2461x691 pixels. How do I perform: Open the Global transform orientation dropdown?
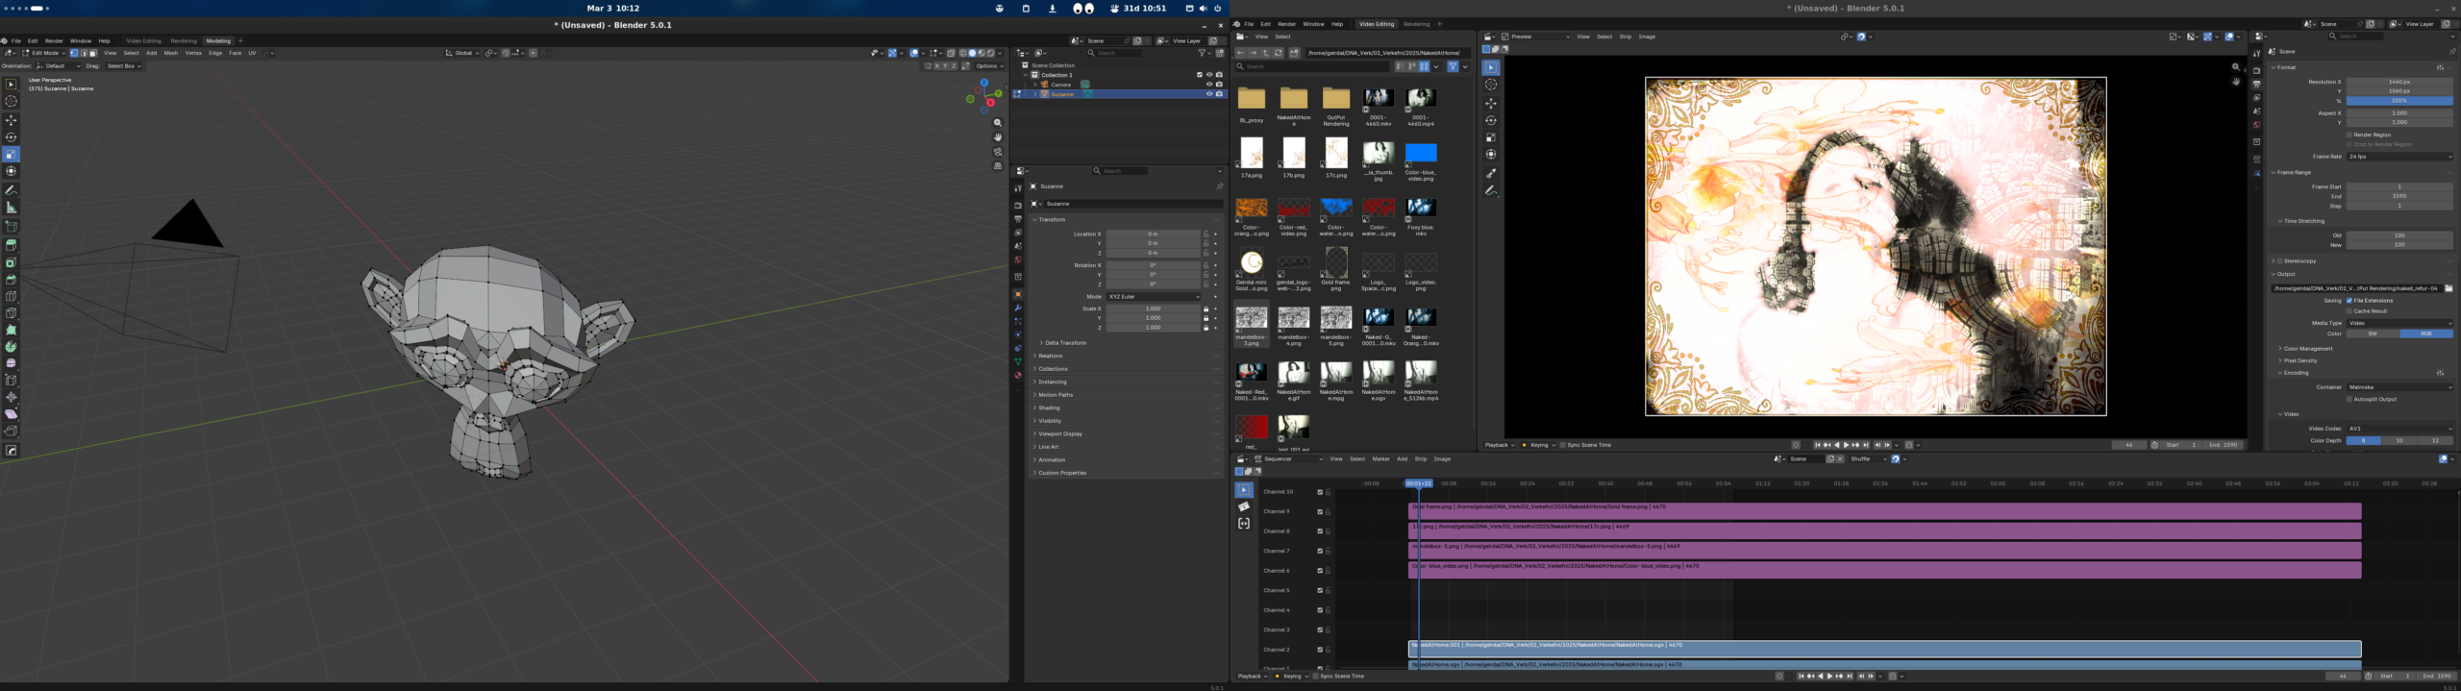pos(462,54)
